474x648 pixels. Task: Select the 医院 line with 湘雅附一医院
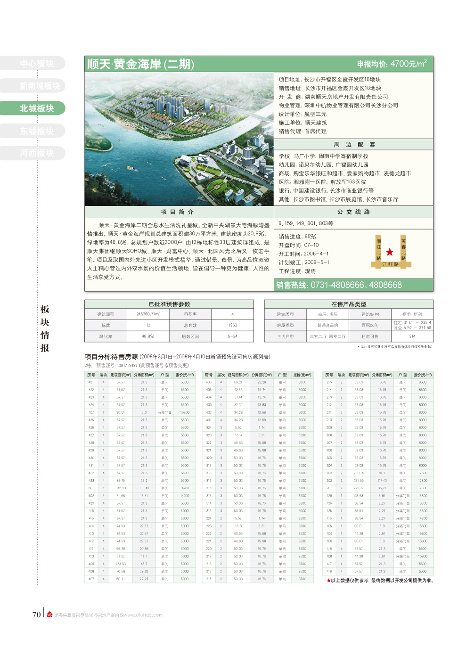click(322, 182)
